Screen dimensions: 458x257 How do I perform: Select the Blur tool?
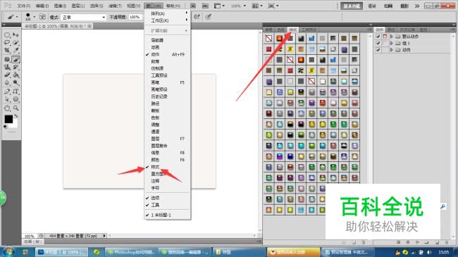pyautogui.click(x=7, y=83)
